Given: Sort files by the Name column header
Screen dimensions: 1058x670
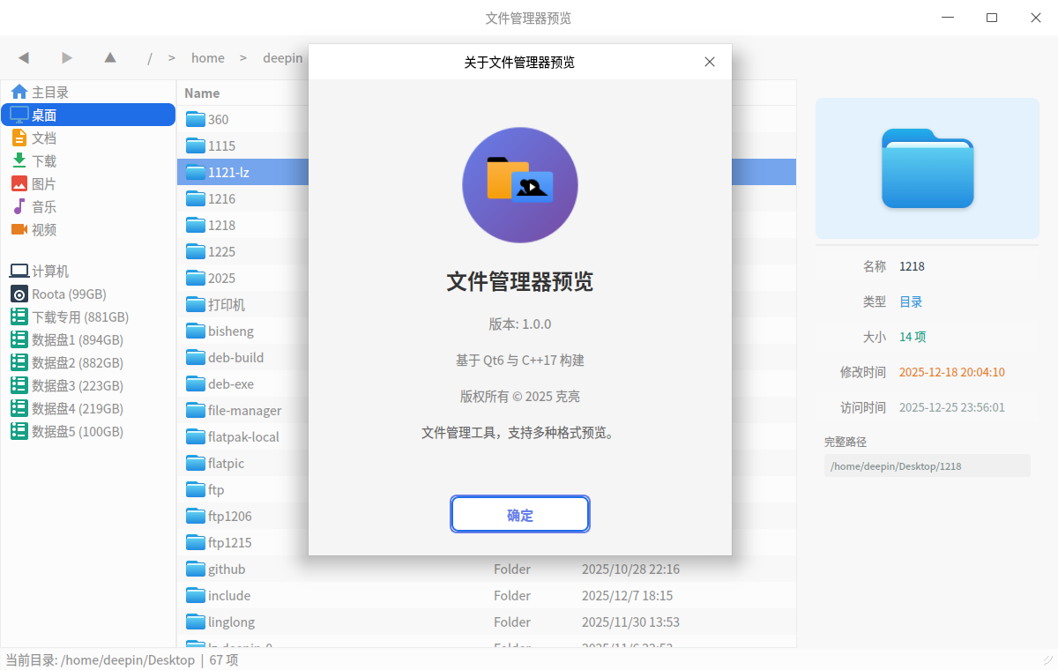Looking at the screenshot, I should pos(202,93).
